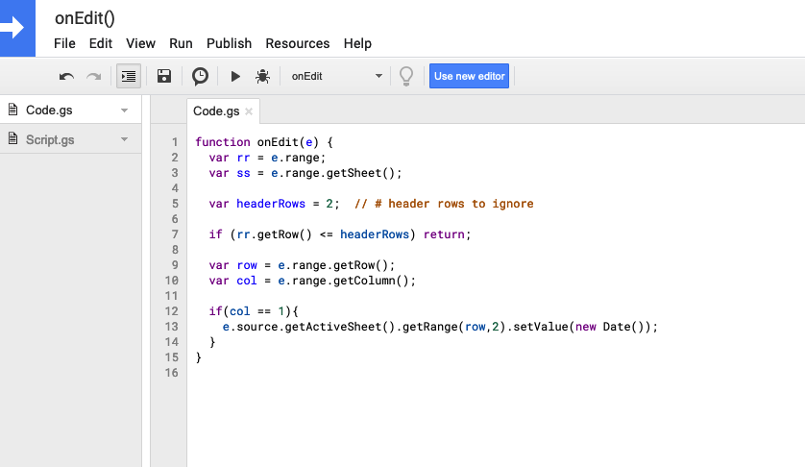The image size is (805, 467).
Task: Click line number 1 in gutter
Action: point(175,142)
